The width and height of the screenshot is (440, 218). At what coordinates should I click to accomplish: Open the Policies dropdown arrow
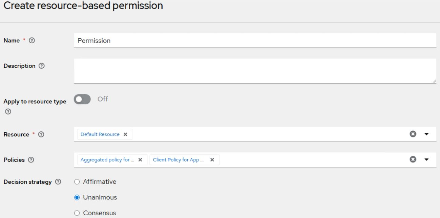click(x=426, y=160)
